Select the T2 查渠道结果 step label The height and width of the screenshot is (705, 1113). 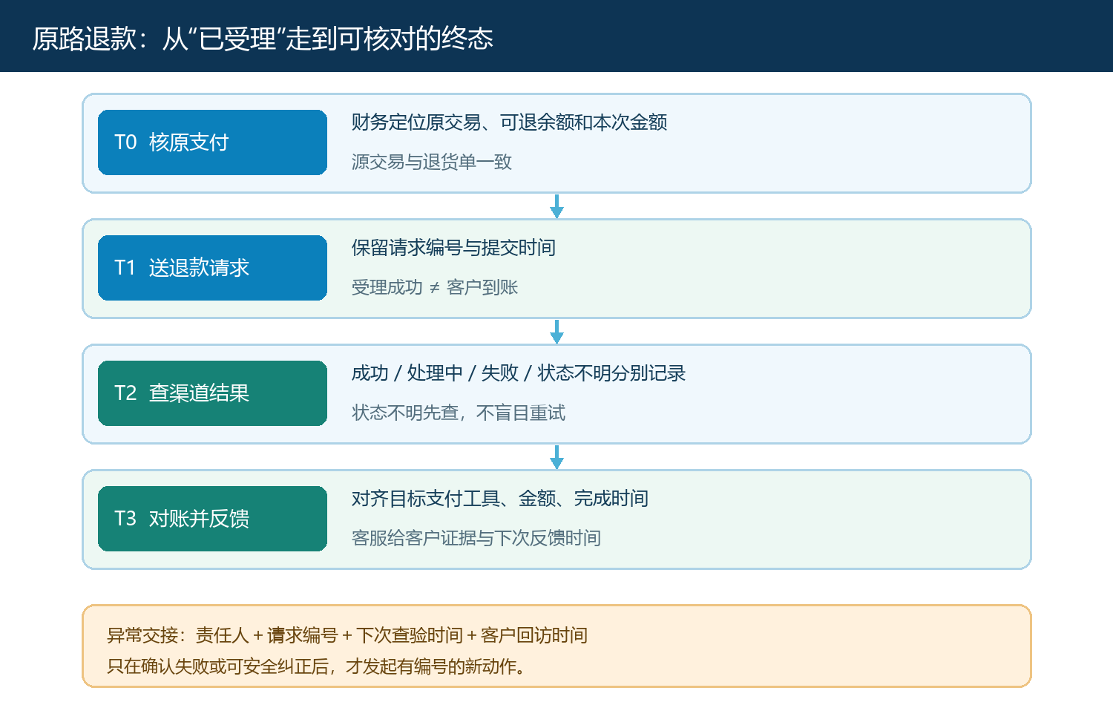(212, 393)
